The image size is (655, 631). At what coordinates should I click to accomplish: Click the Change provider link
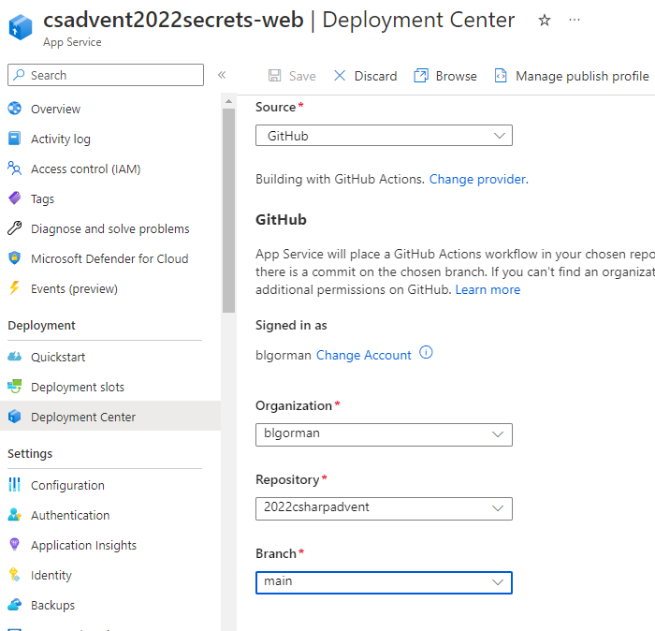pyautogui.click(x=479, y=179)
